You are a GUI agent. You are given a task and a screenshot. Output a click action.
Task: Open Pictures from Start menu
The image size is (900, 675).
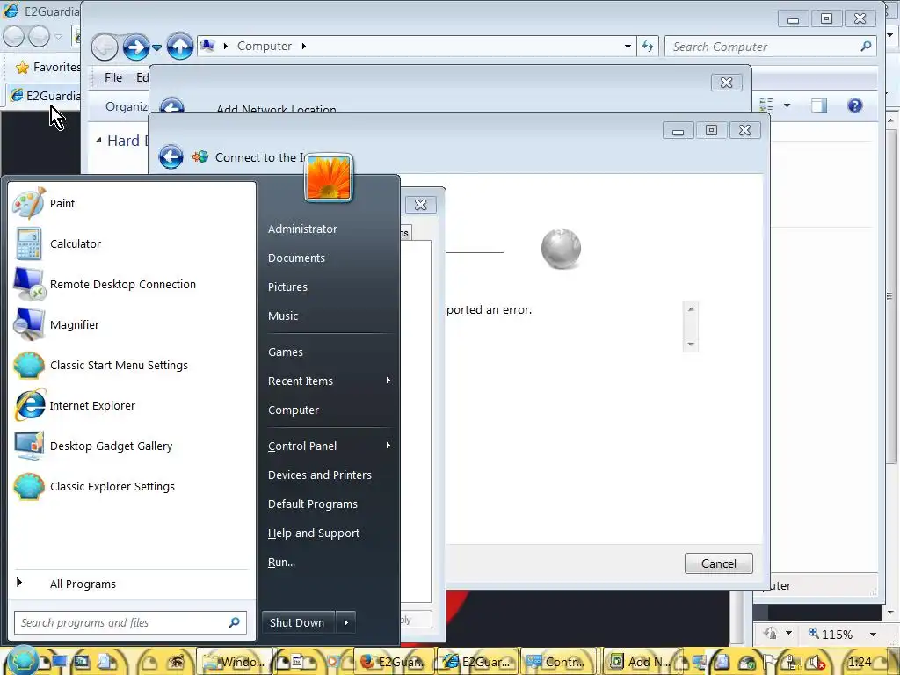coord(287,287)
